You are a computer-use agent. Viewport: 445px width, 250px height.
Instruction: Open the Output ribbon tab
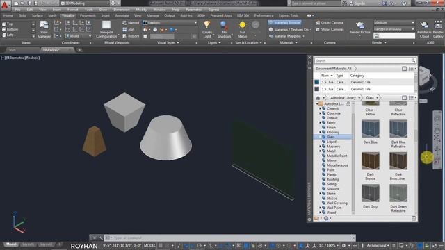coord(170,15)
